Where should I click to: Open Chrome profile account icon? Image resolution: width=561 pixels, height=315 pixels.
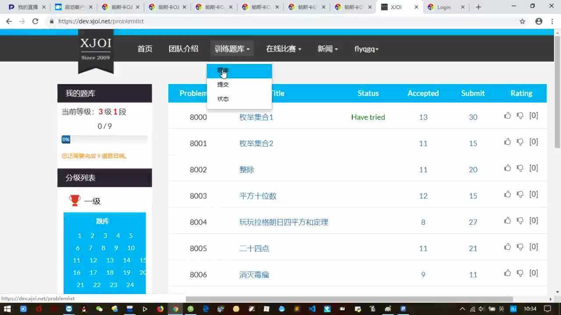click(539, 21)
